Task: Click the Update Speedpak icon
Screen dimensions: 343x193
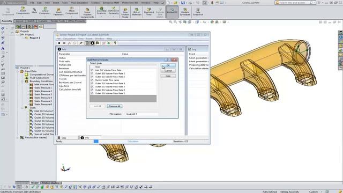Action: [185, 12]
